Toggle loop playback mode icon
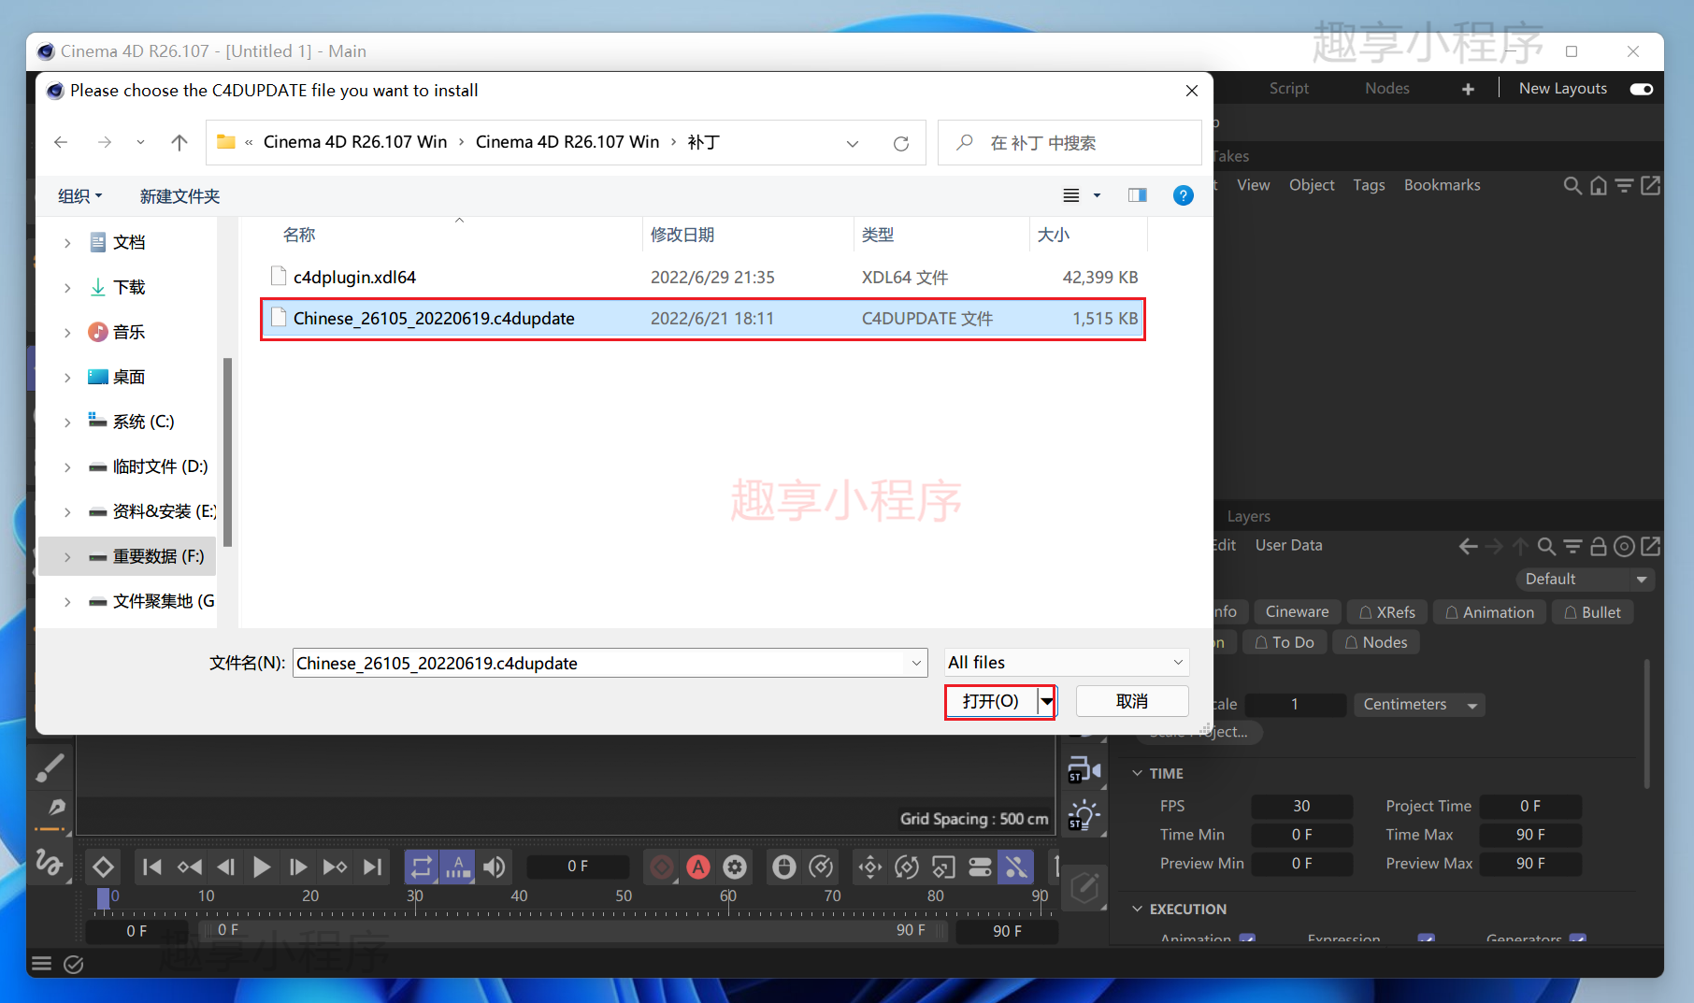1694x1003 pixels. (422, 867)
